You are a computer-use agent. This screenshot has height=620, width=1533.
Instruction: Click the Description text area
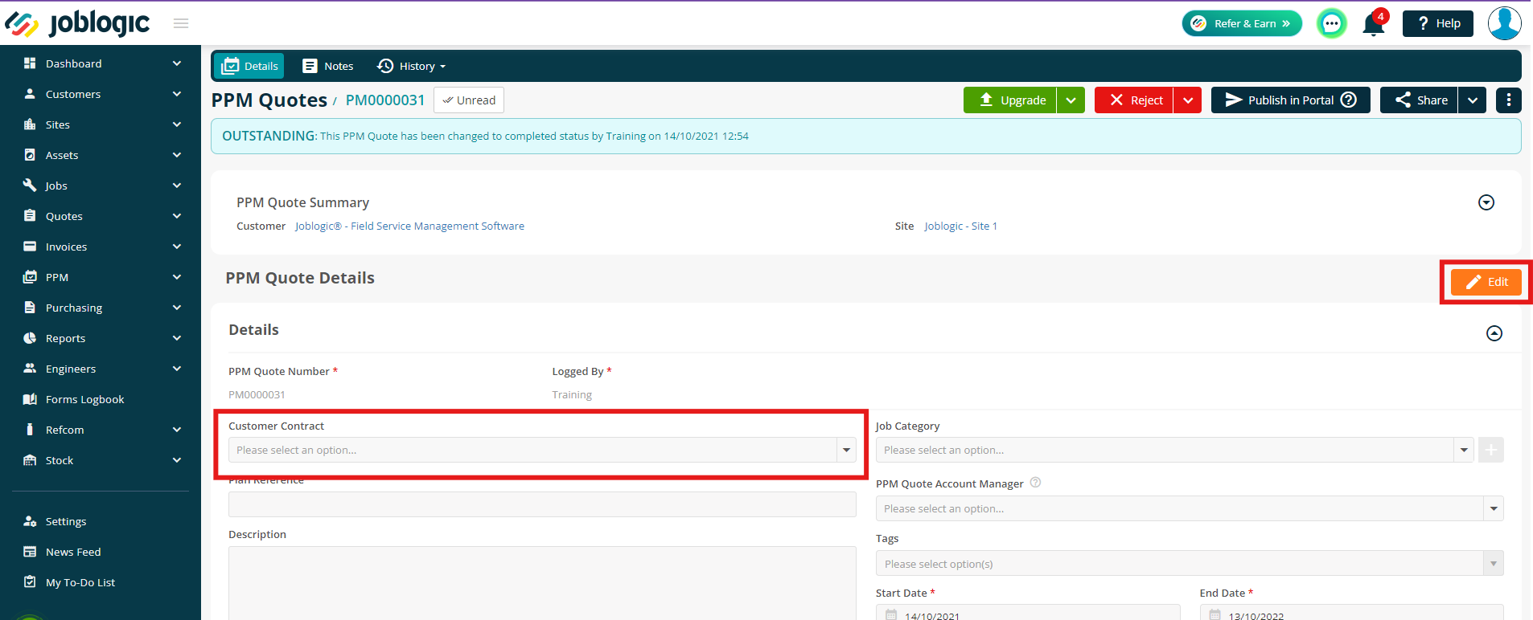542,583
